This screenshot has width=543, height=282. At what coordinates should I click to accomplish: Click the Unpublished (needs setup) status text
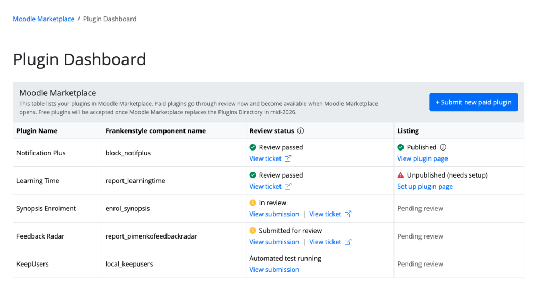click(x=448, y=175)
